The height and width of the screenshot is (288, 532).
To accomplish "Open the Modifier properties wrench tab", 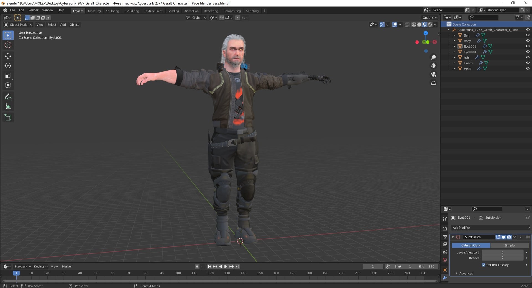I will pyautogui.click(x=445, y=278).
